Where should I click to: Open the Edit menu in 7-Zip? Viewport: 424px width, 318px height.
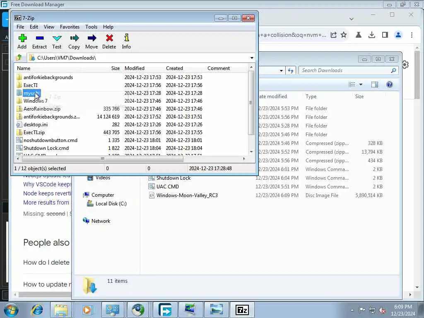34,27
